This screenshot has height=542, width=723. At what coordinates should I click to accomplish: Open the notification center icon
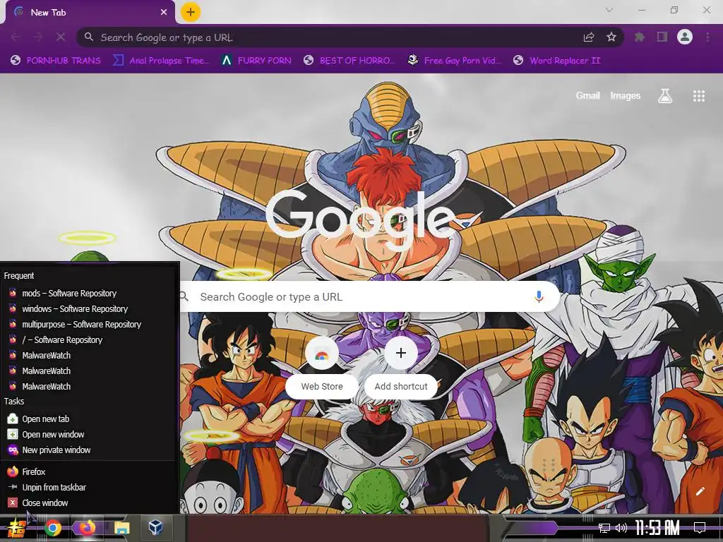(x=700, y=528)
